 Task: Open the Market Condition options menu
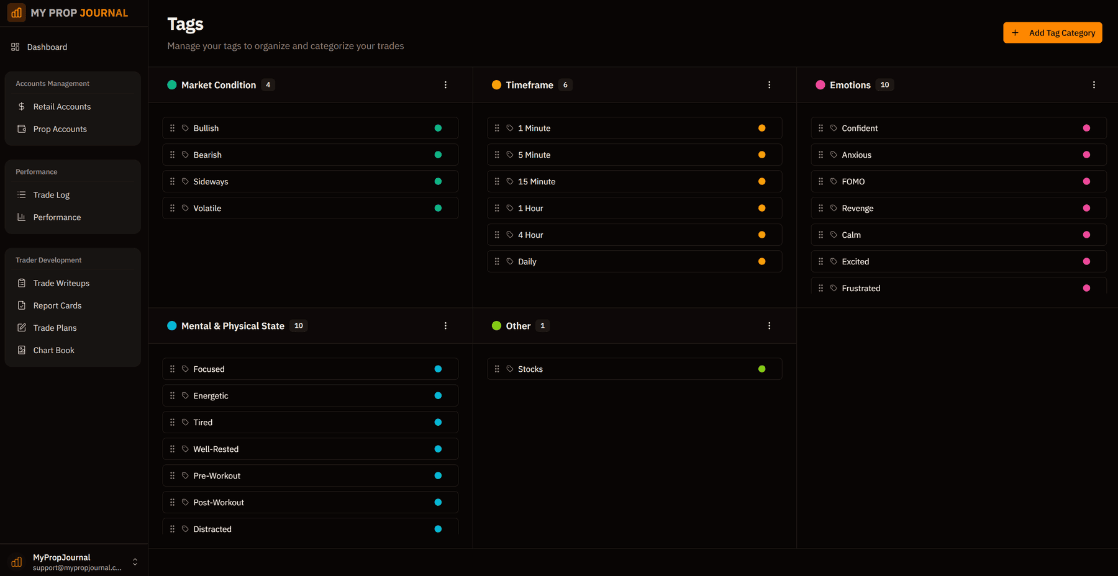click(x=445, y=84)
